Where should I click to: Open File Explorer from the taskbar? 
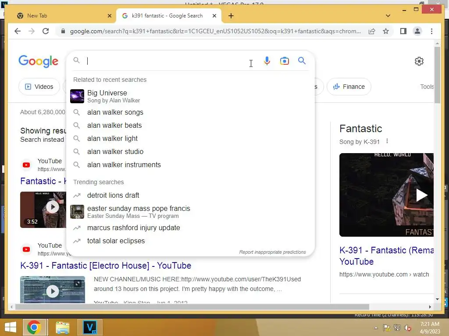pyautogui.click(x=62, y=327)
